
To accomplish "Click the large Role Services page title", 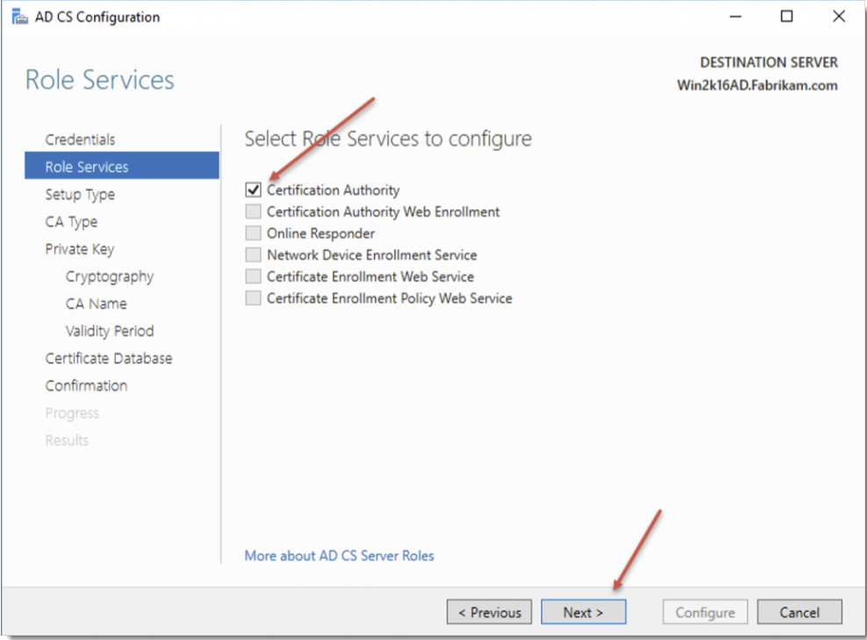I will [x=99, y=80].
